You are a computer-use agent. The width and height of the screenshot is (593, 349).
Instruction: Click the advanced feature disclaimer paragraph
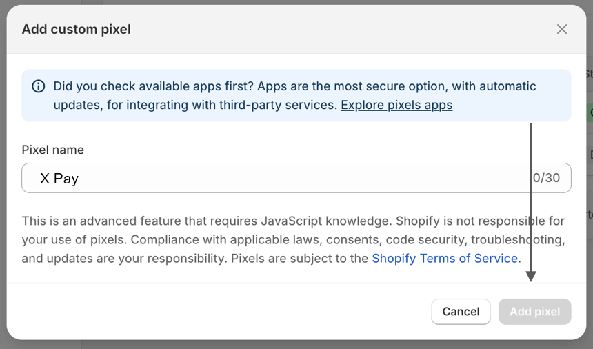coord(294,240)
